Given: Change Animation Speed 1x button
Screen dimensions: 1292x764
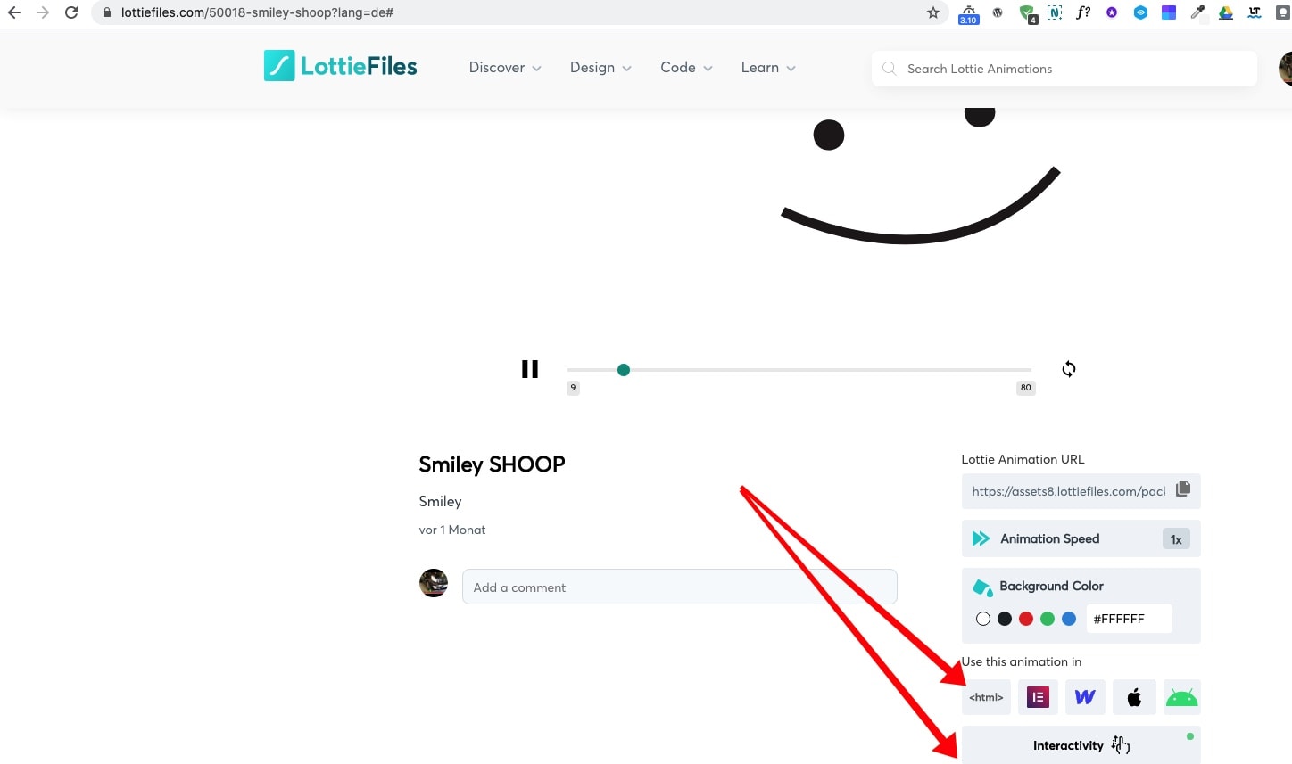Looking at the screenshot, I should pos(1176,539).
